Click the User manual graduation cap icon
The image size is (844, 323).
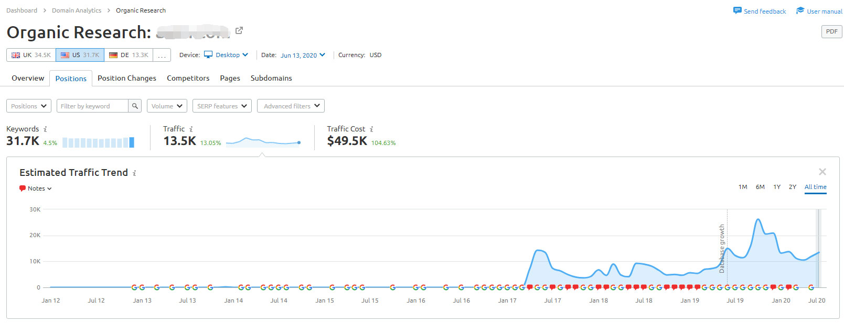(800, 11)
